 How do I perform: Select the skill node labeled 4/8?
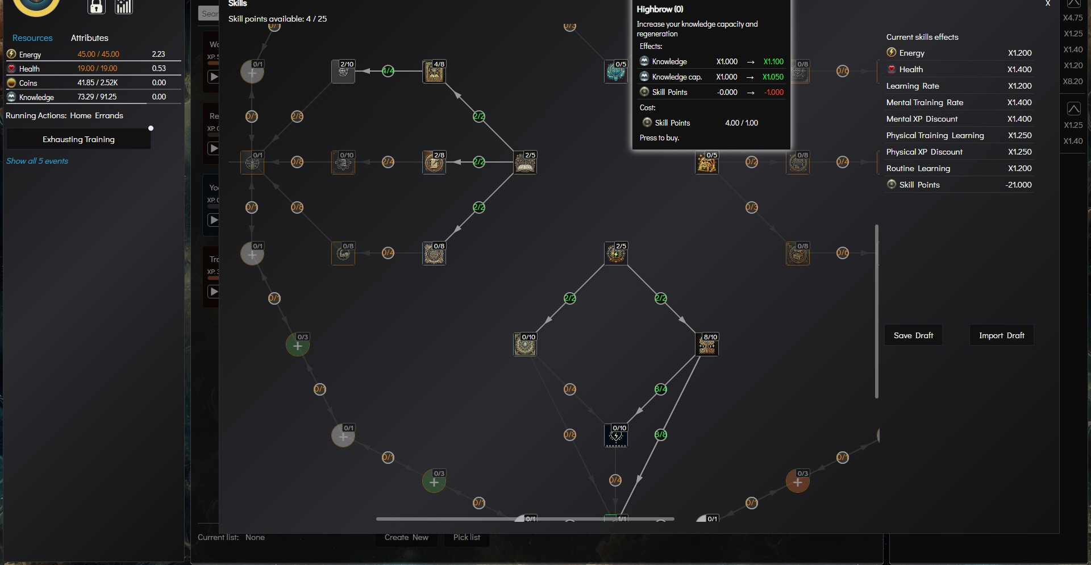point(434,72)
